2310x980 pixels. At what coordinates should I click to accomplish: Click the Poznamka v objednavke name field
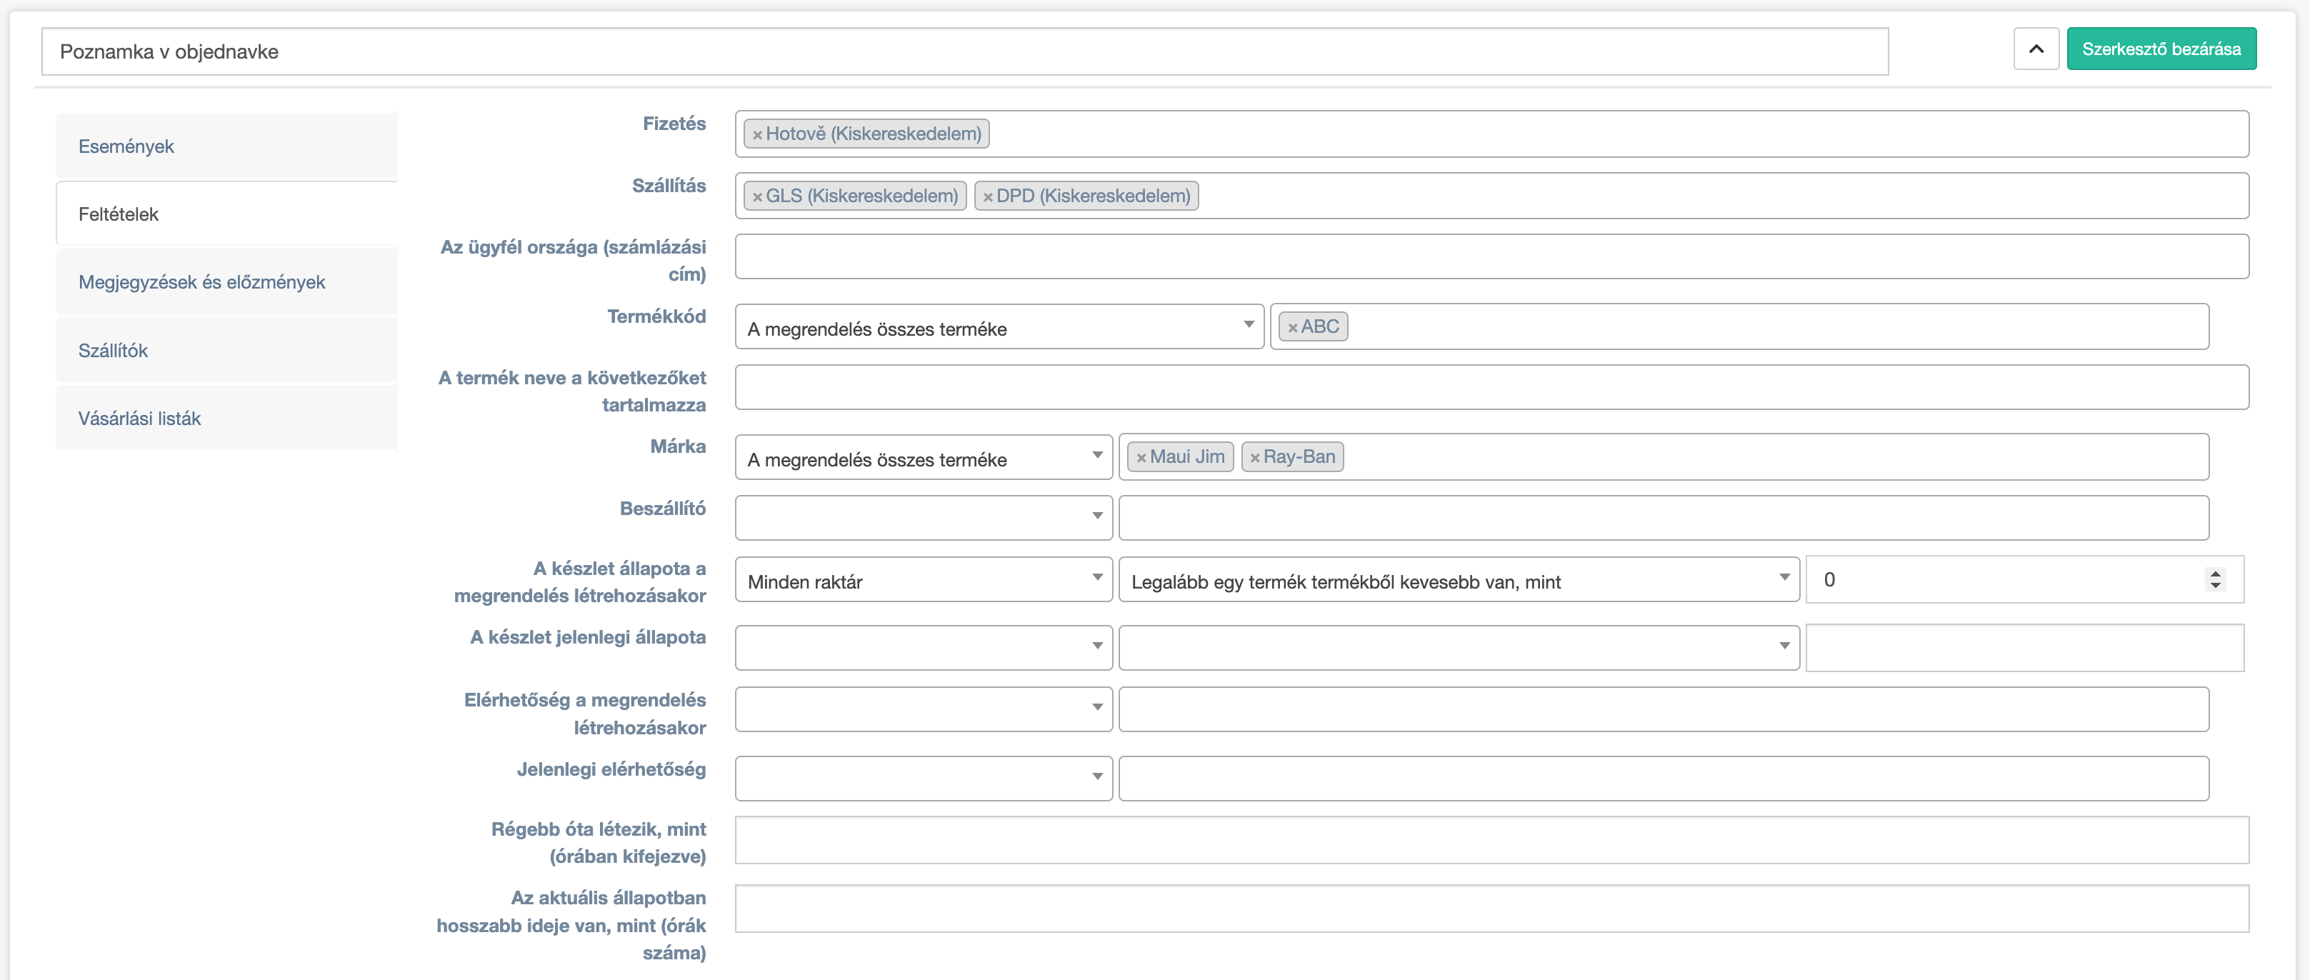point(965,51)
